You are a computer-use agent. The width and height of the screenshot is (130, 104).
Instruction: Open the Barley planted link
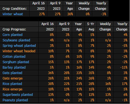14,68
